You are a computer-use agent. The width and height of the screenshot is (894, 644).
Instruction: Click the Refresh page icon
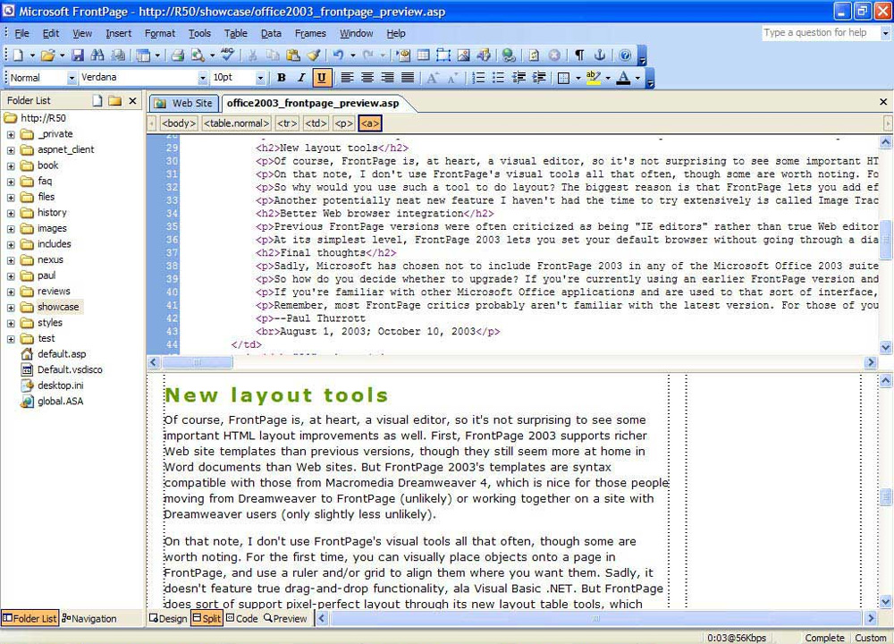pos(534,55)
